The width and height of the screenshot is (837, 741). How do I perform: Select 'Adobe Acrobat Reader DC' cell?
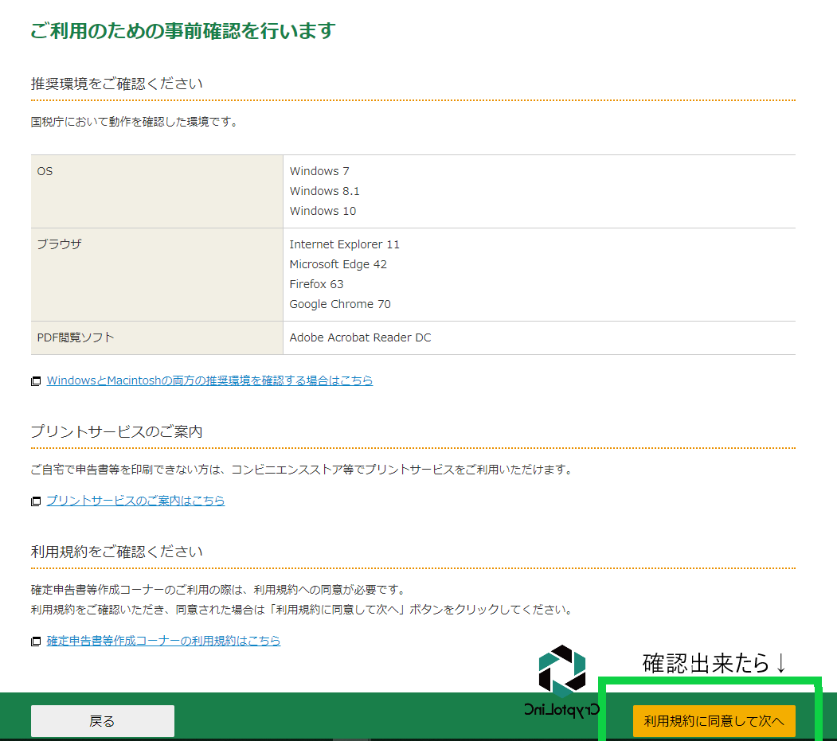pos(360,337)
